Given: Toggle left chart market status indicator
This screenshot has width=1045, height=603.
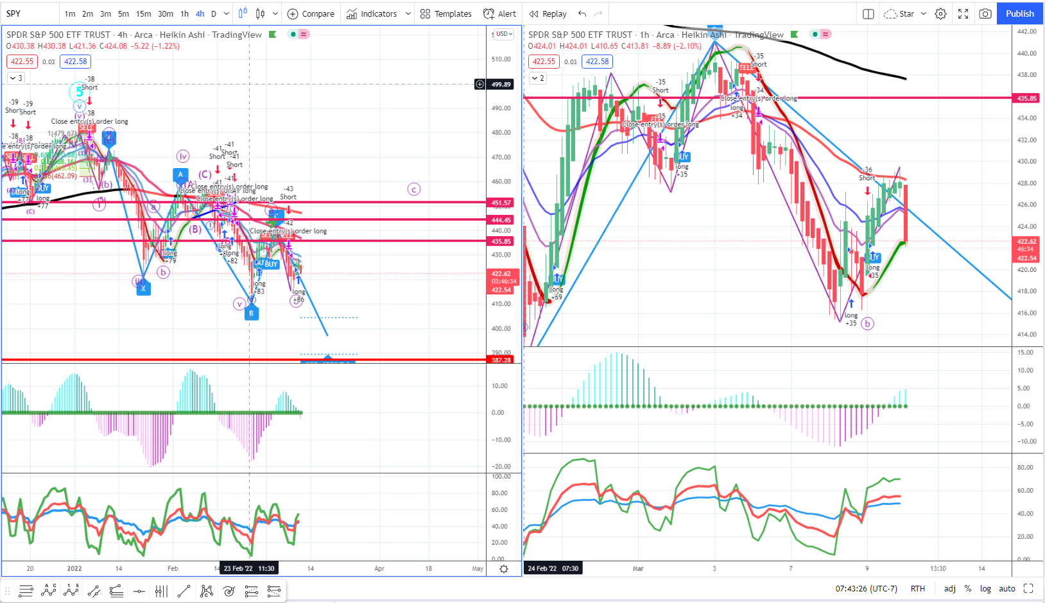Looking at the screenshot, I should [293, 34].
